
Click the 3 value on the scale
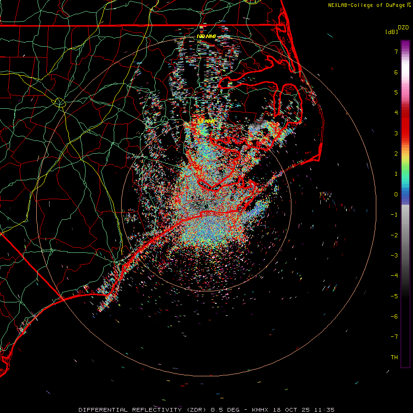(x=396, y=134)
